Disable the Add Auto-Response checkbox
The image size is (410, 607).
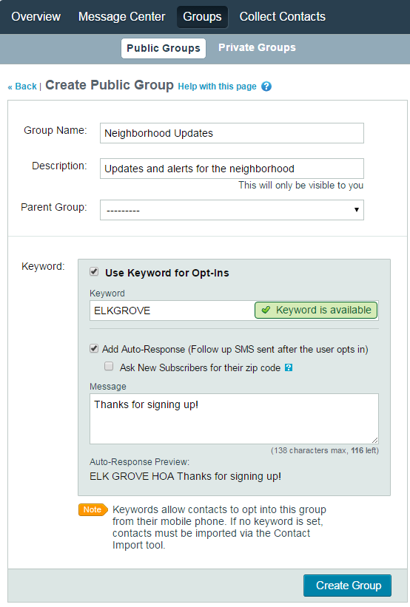pos(94,348)
